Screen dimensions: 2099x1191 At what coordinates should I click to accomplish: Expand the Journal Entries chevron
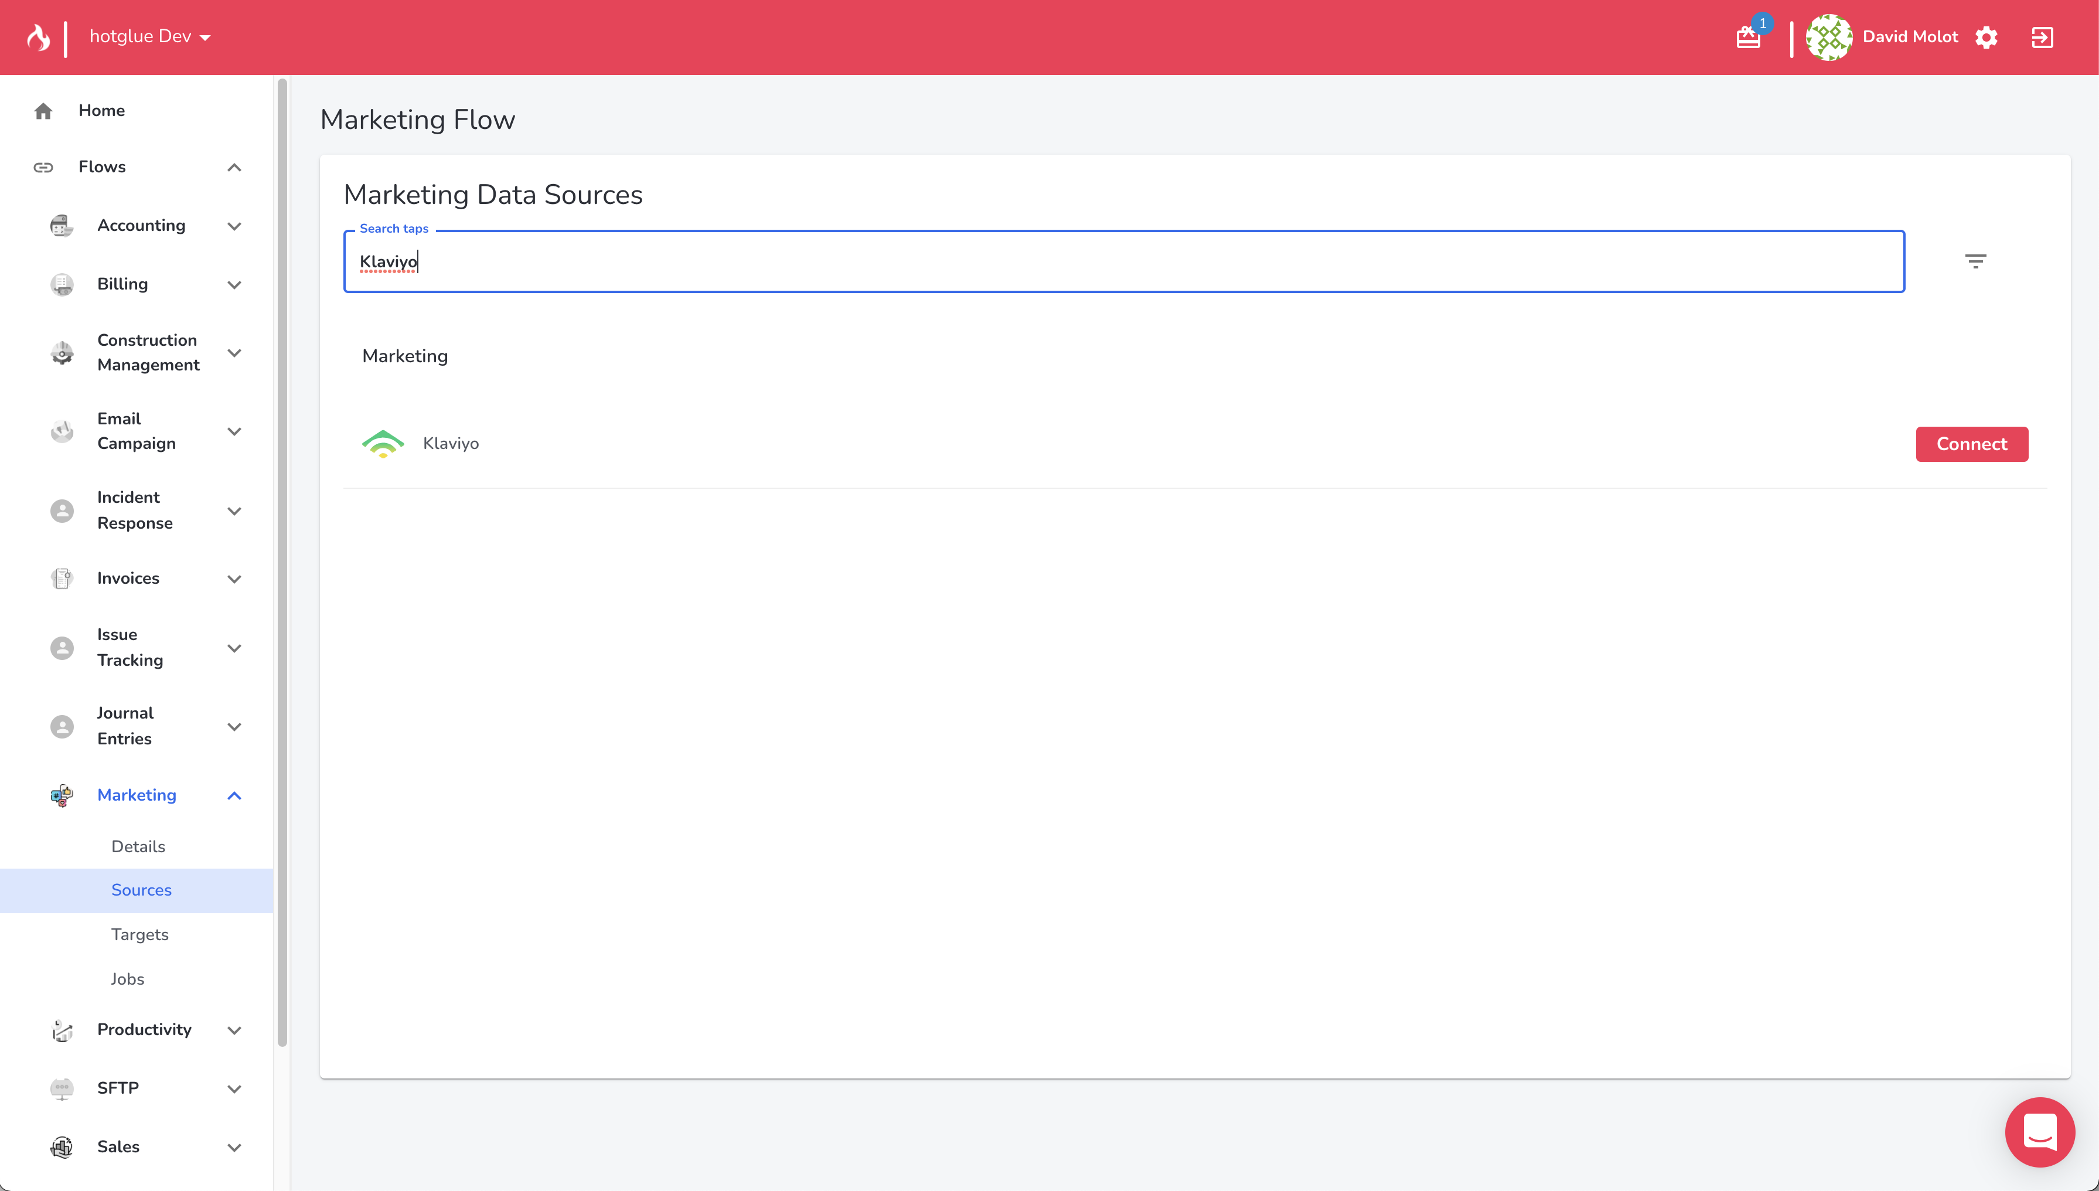234,726
